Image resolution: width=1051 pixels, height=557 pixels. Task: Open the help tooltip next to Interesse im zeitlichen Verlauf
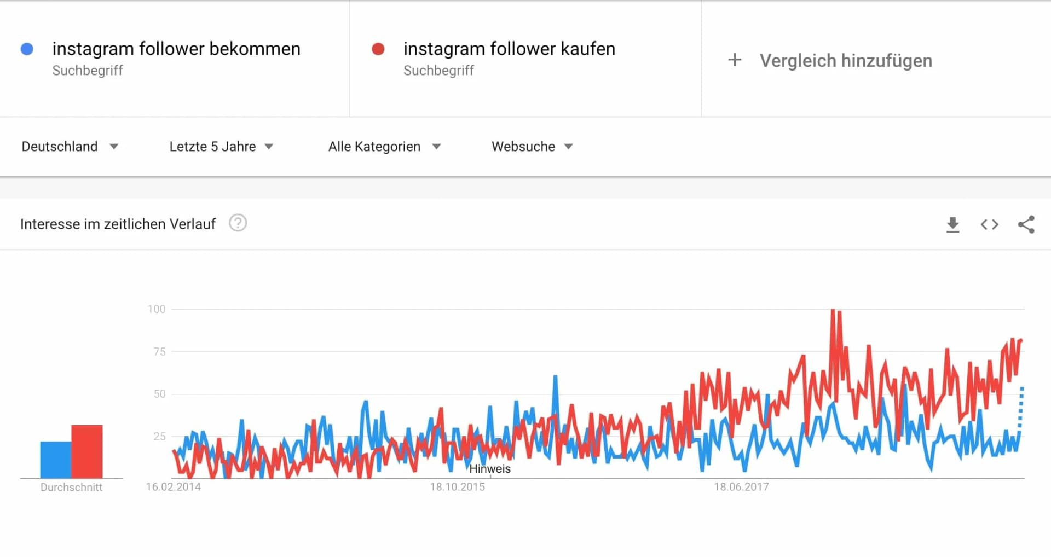tap(238, 223)
